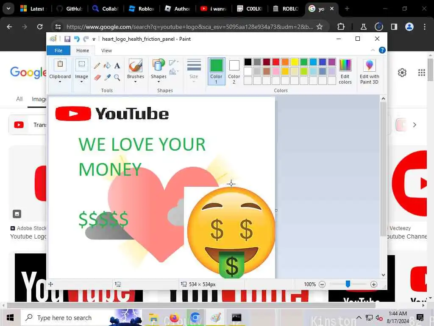Zoom in with the plus button
This screenshot has height=326, width=434.
[374, 284]
